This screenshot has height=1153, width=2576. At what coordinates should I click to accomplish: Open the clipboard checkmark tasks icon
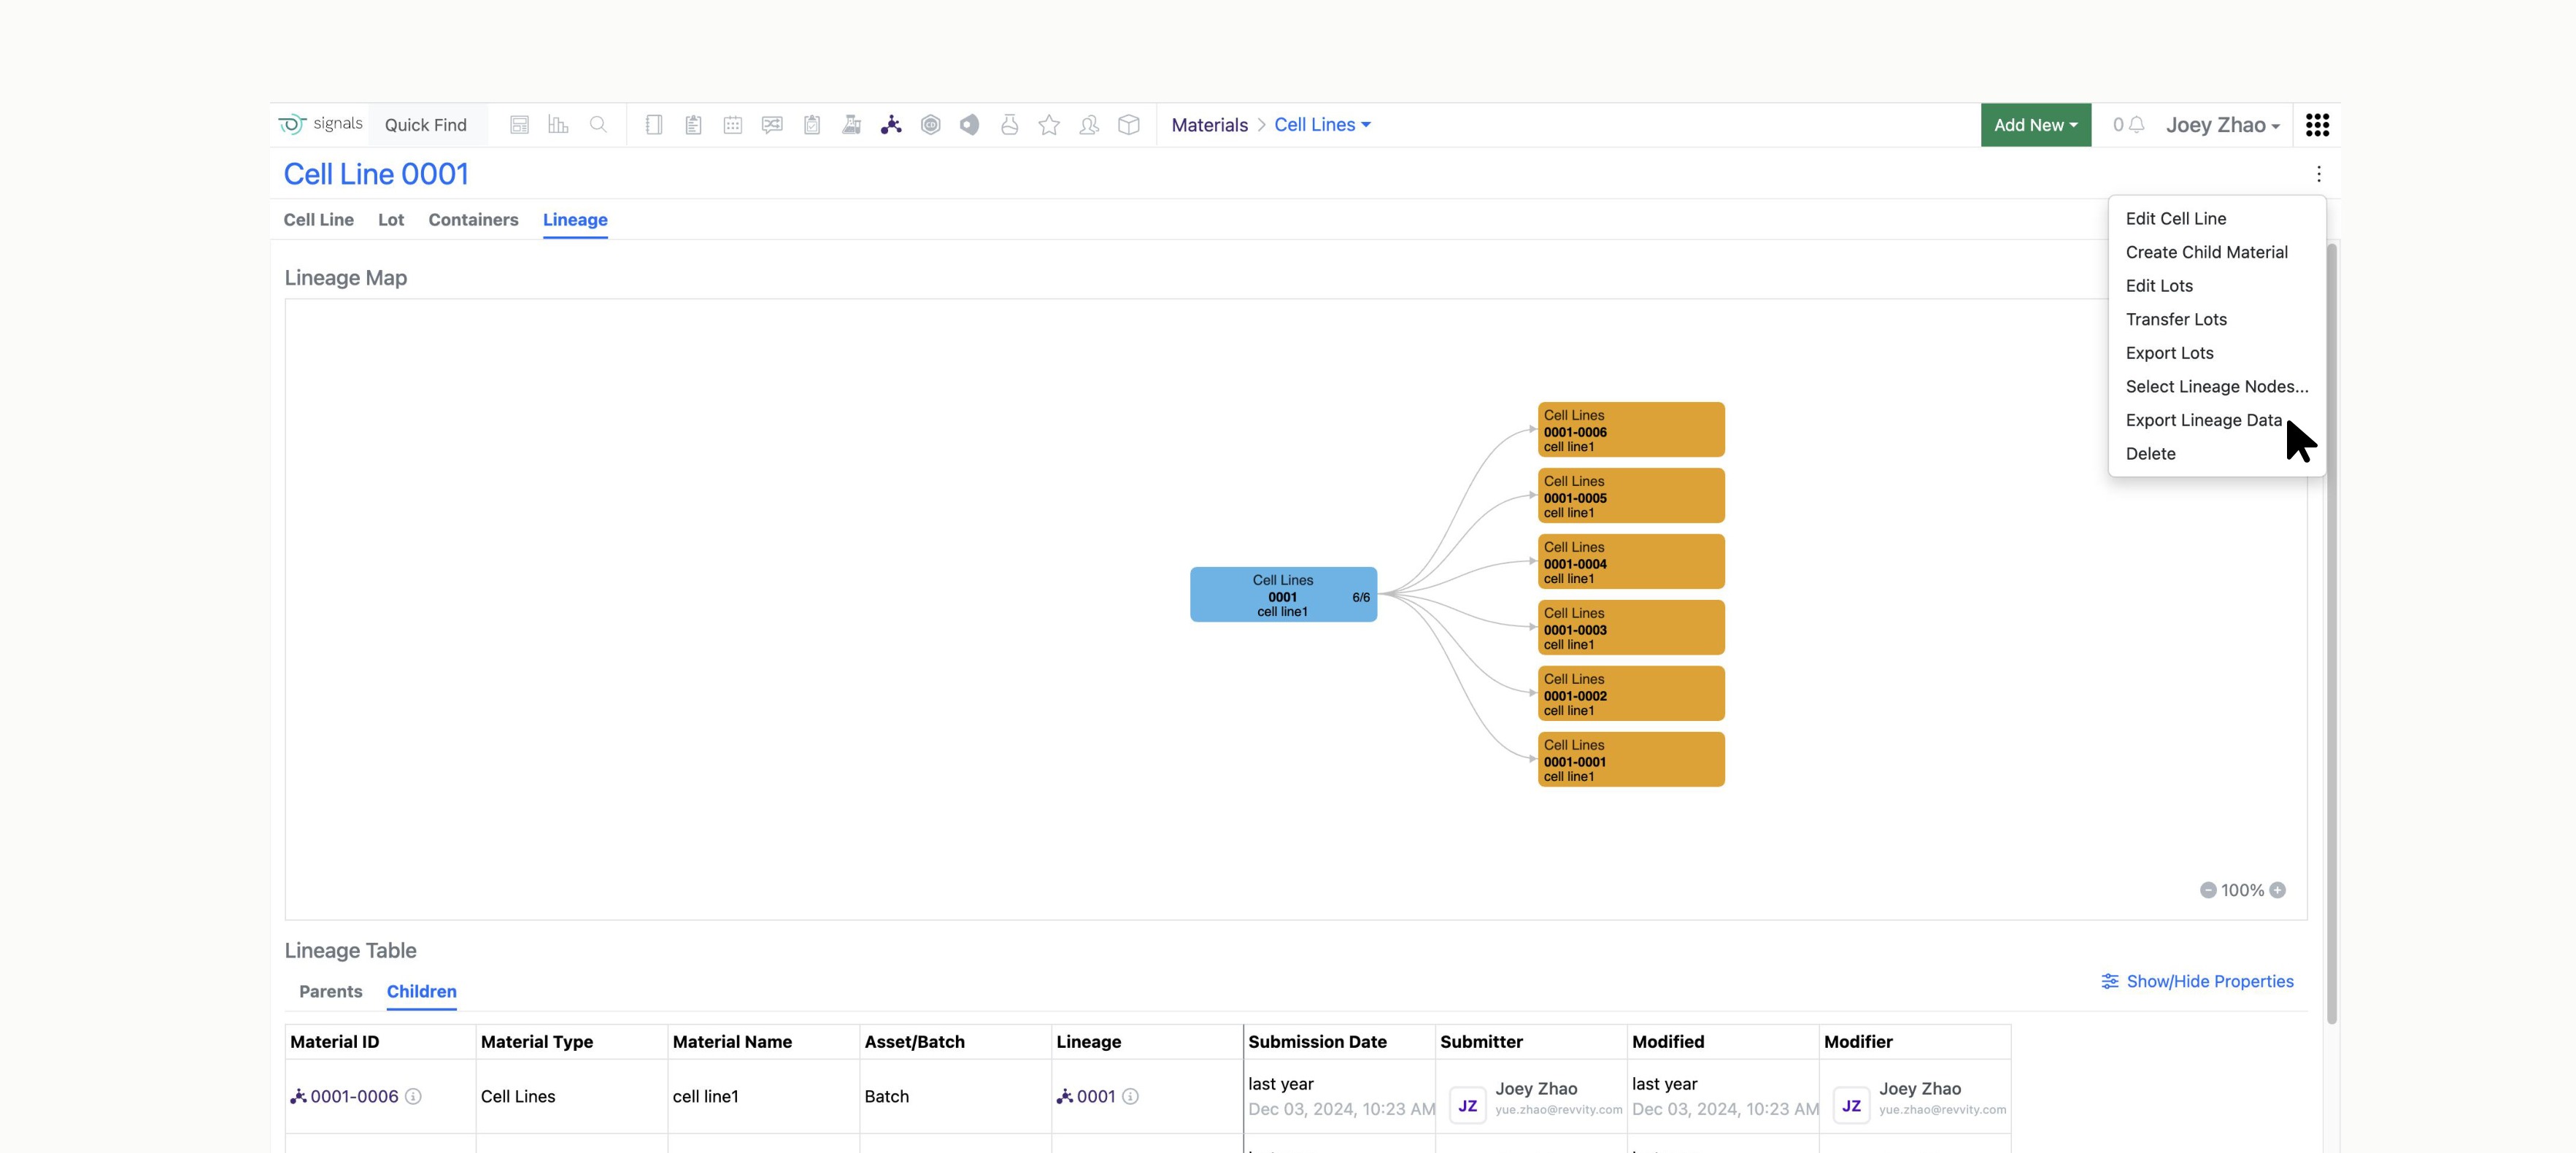[812, 125]
